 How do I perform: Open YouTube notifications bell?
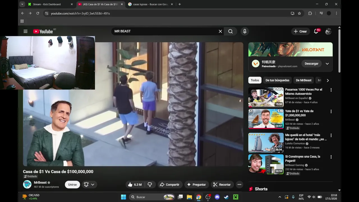(316, 31)
